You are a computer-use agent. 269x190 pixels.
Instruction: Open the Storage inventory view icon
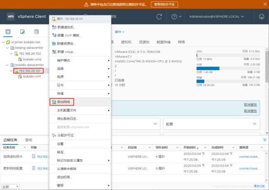pyautogui.click(x=36, y=32)
